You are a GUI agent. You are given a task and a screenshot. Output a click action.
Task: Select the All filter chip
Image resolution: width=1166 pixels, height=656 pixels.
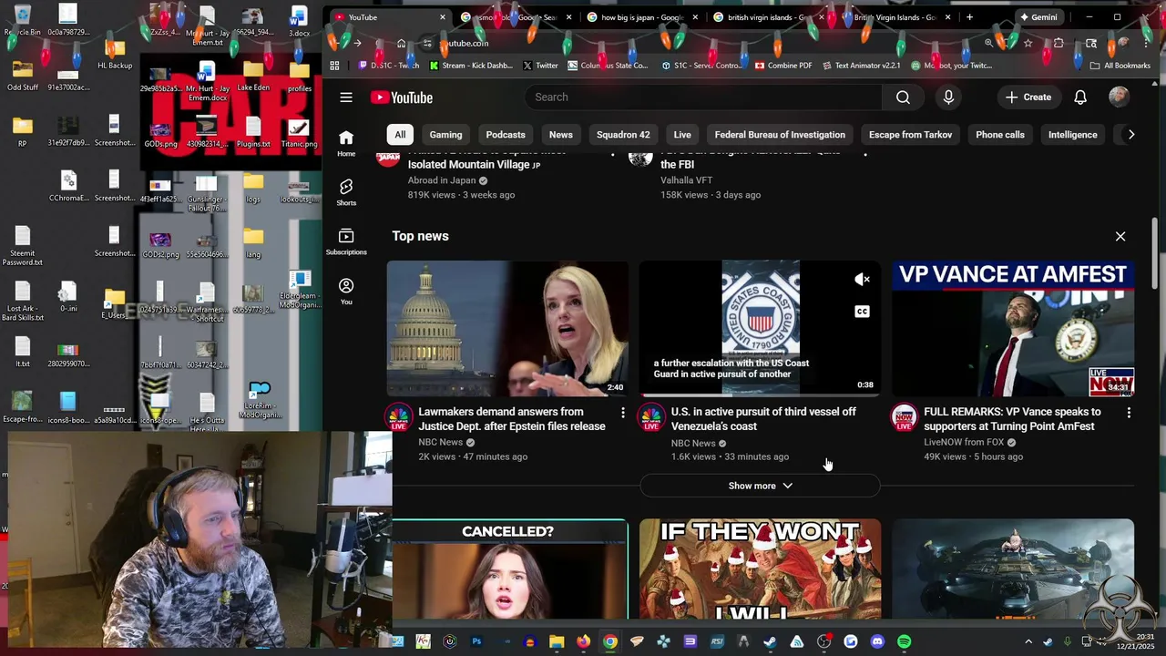point(400,135)
